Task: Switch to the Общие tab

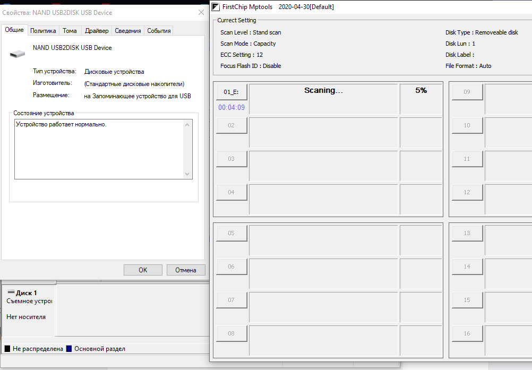Action: (x=14, y=30)
